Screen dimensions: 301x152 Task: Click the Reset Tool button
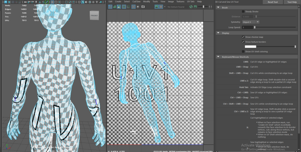coord(272,2)
